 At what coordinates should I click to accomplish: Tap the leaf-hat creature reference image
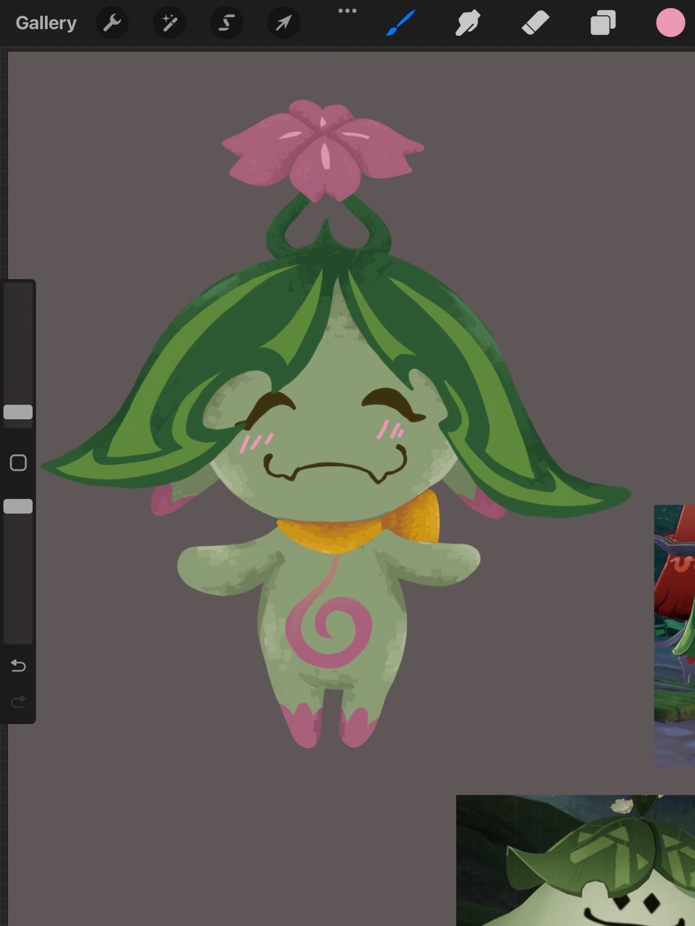[576, 861]
